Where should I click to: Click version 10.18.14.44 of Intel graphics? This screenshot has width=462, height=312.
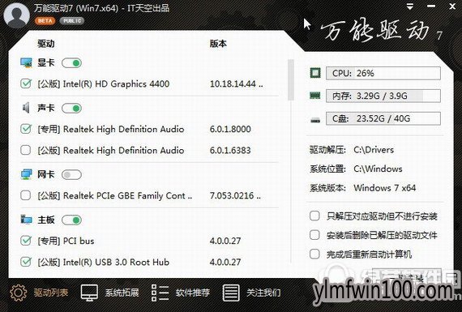click(x=236, y=84)
